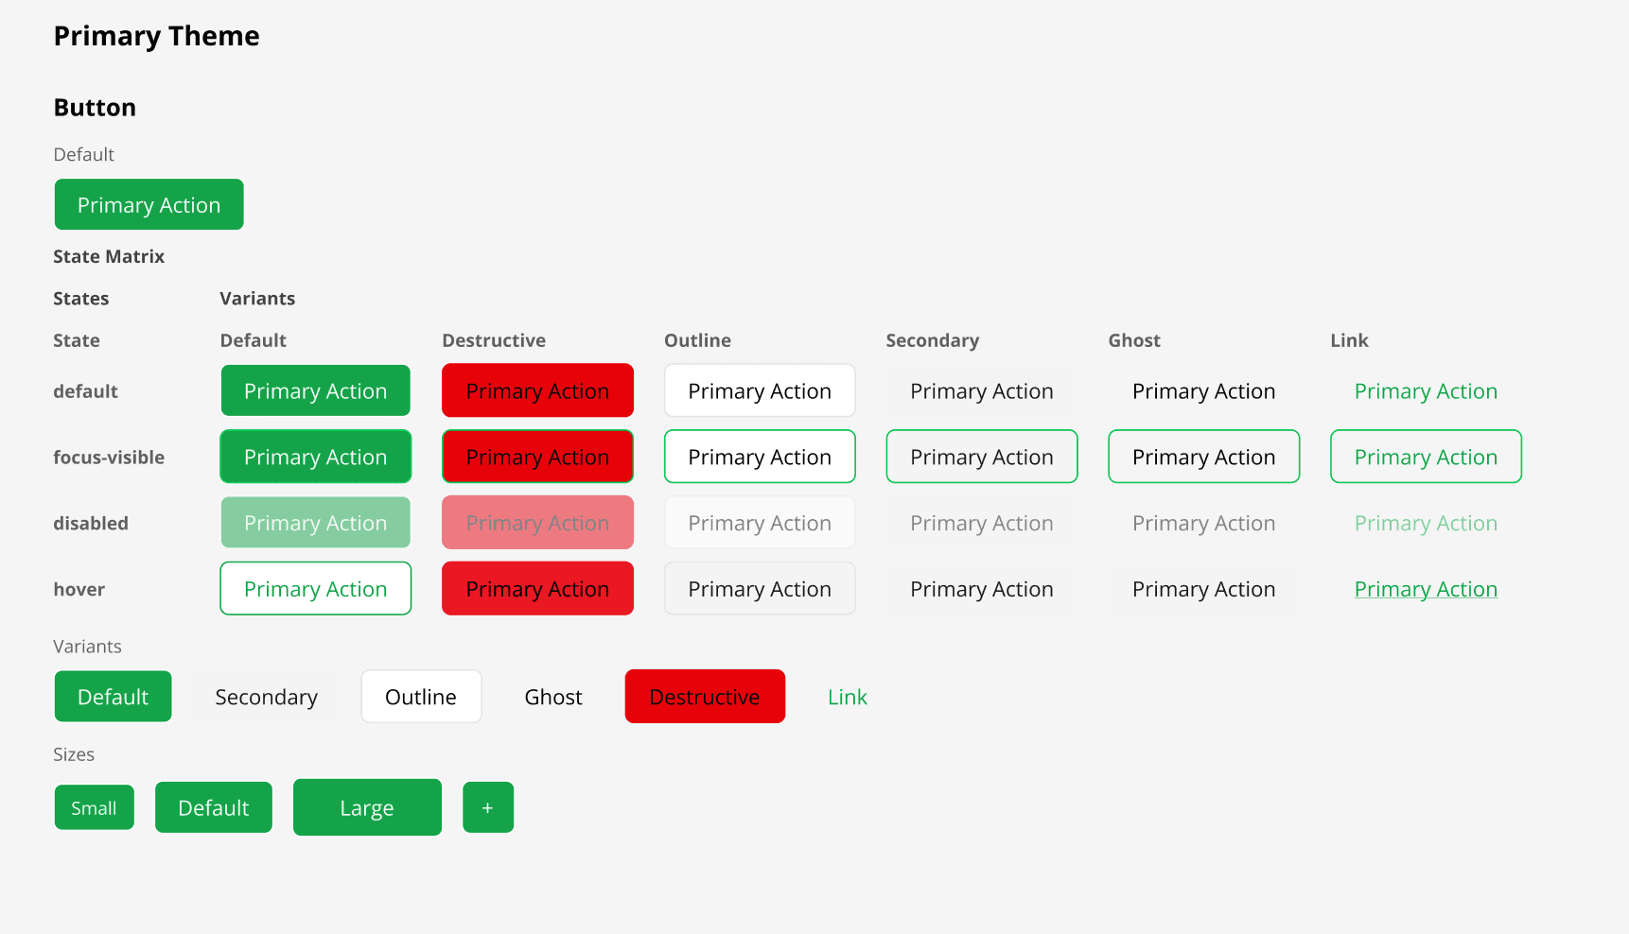Click the default green Primary Action button
The width and height of the screenshot is (1629, 934).
149,204
